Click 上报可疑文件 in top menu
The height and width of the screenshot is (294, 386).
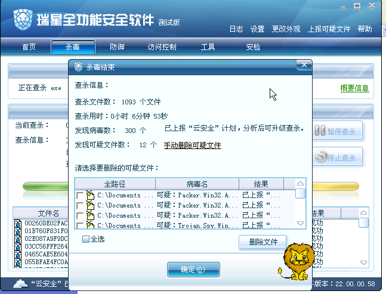(329, 29)
